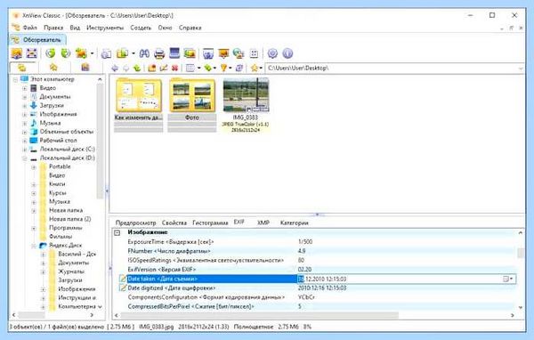Click the Slideshow toolbar icon
The image size is (534, 340).
coord(208,53)
